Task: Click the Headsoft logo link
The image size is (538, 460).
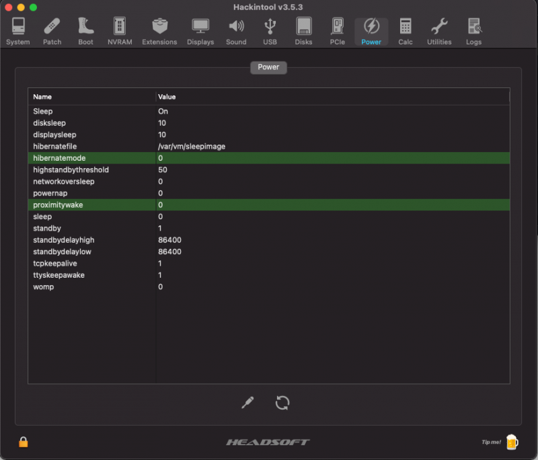Action: (268, 442)
